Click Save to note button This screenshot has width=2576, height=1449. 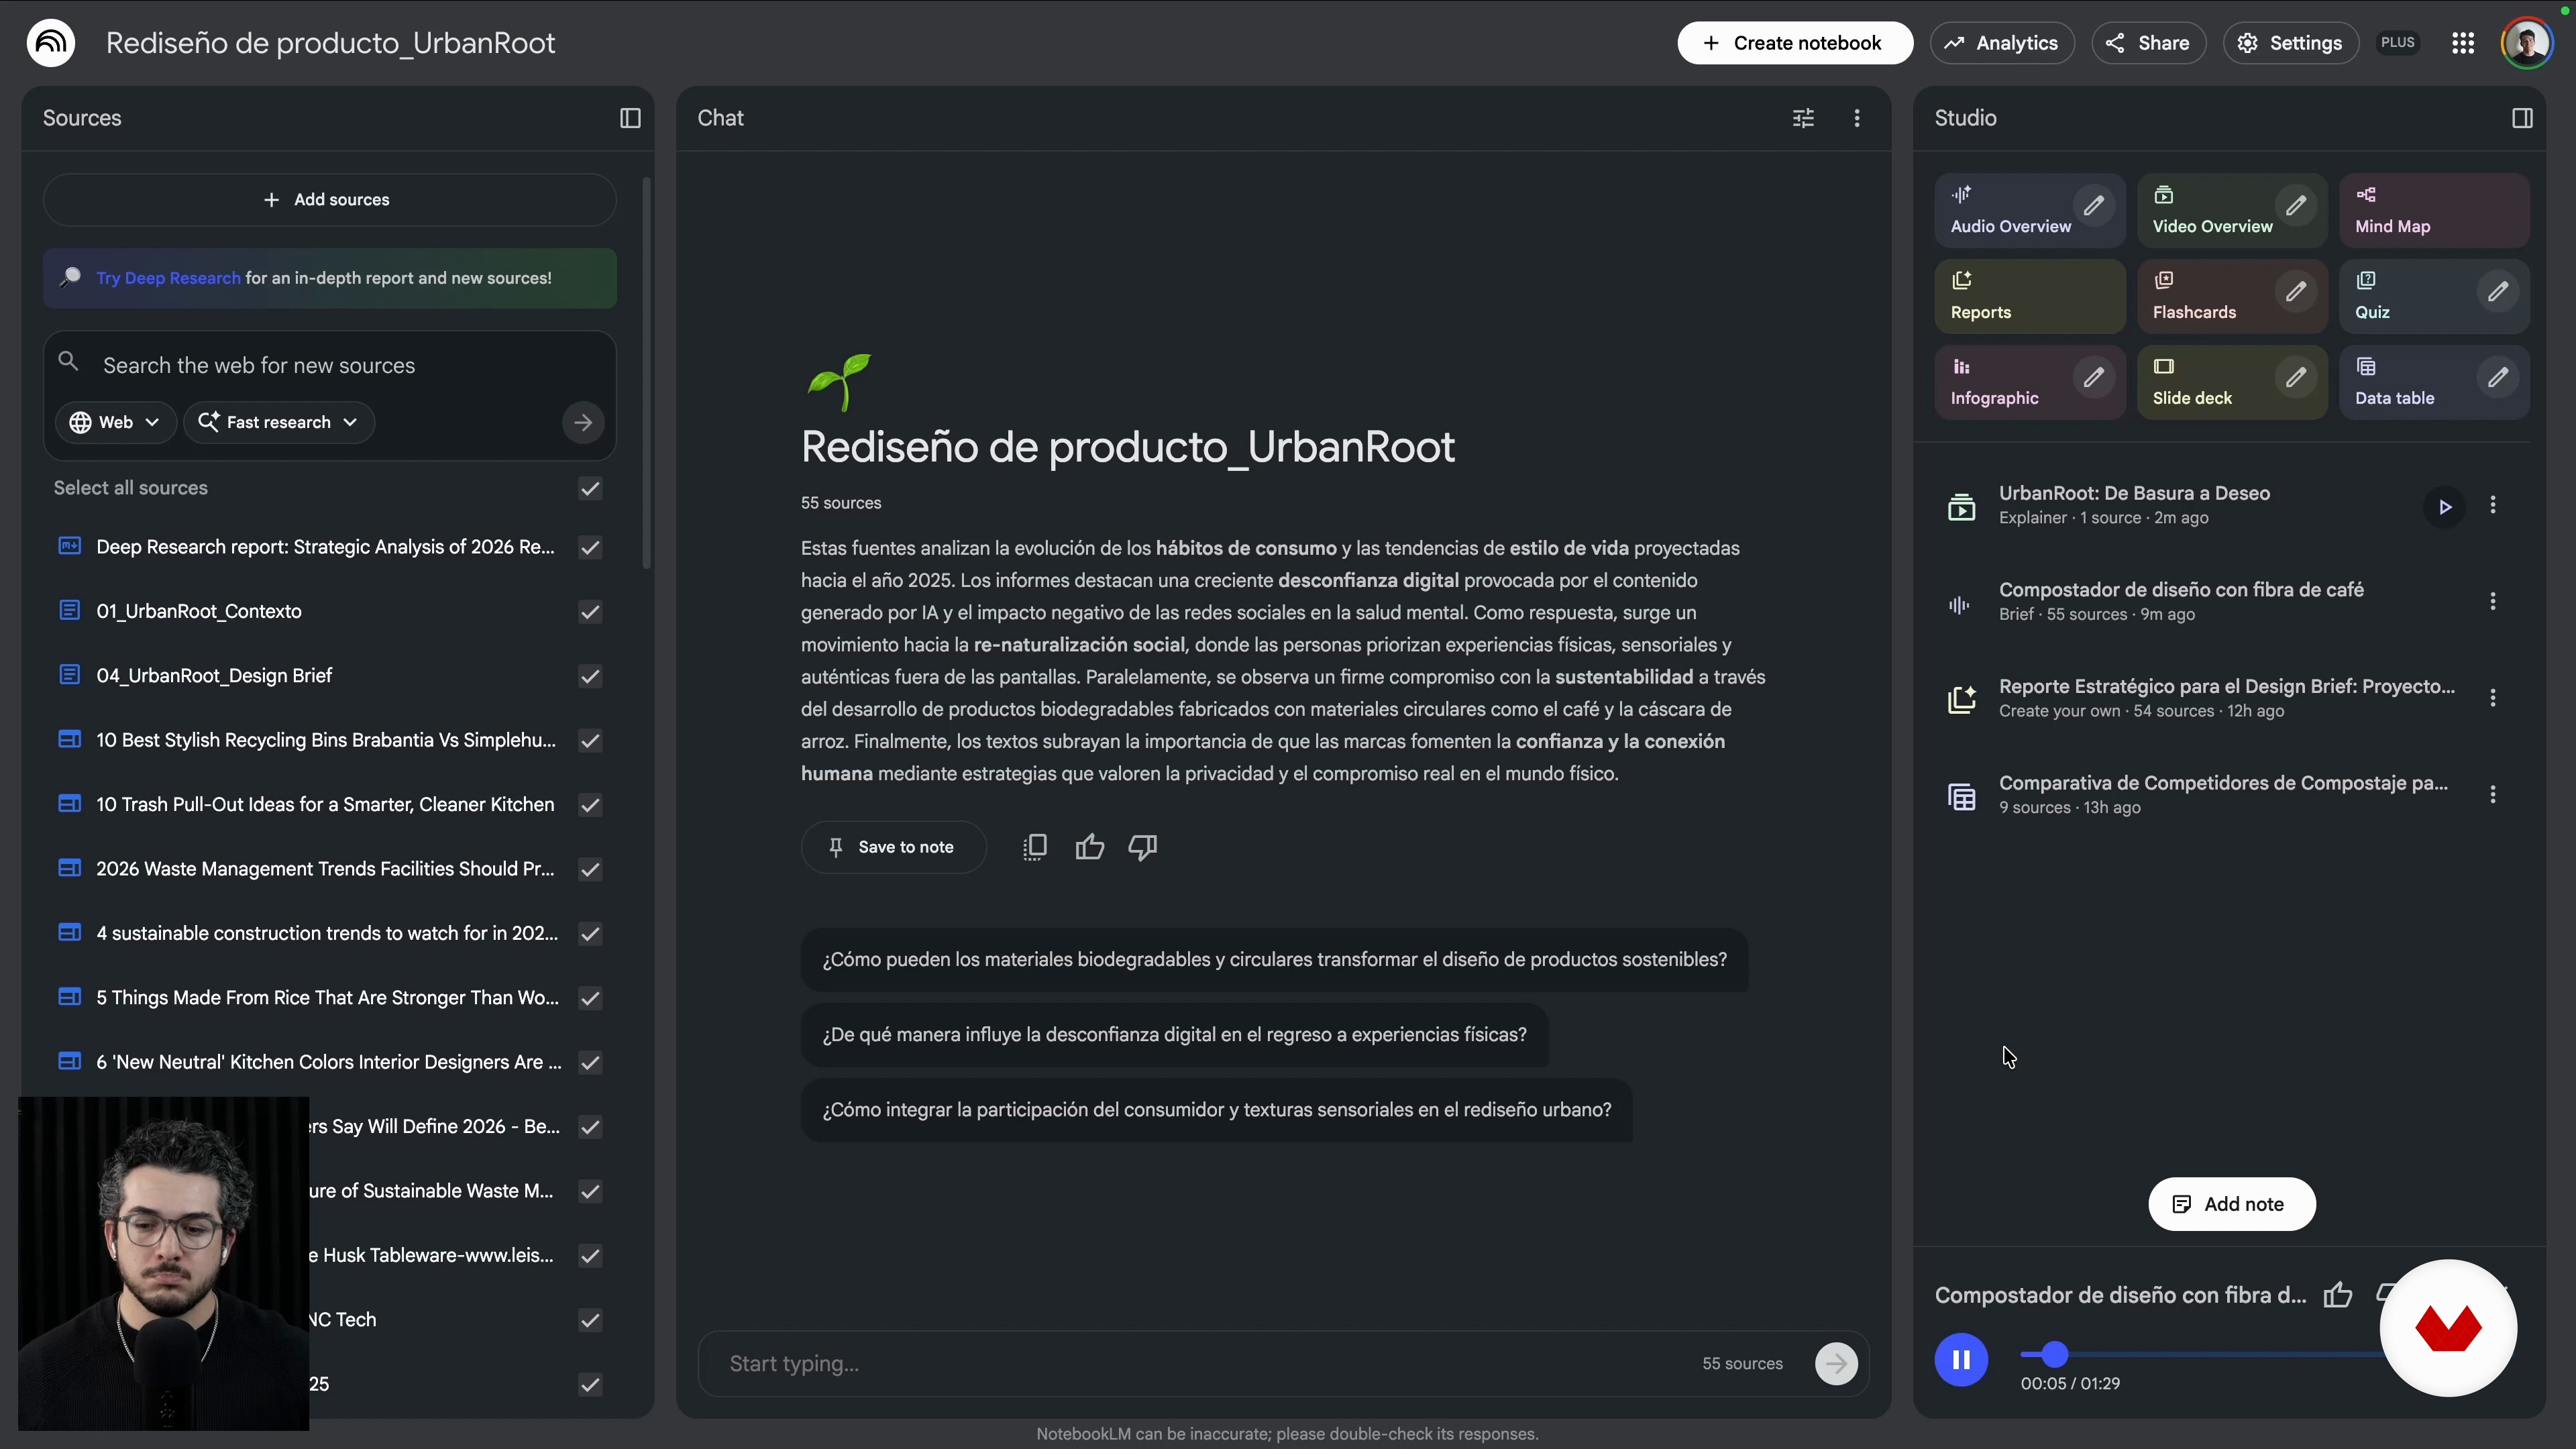coord(893,847)
